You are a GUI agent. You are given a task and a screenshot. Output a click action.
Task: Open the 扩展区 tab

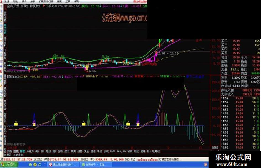8,155
